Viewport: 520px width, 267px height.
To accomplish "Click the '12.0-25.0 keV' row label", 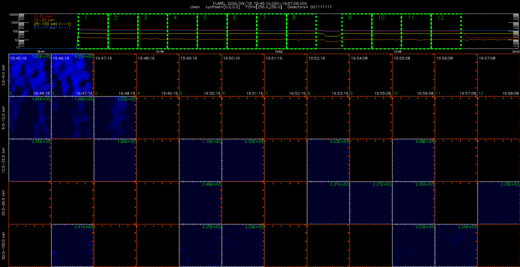I will tap(3, 160).
